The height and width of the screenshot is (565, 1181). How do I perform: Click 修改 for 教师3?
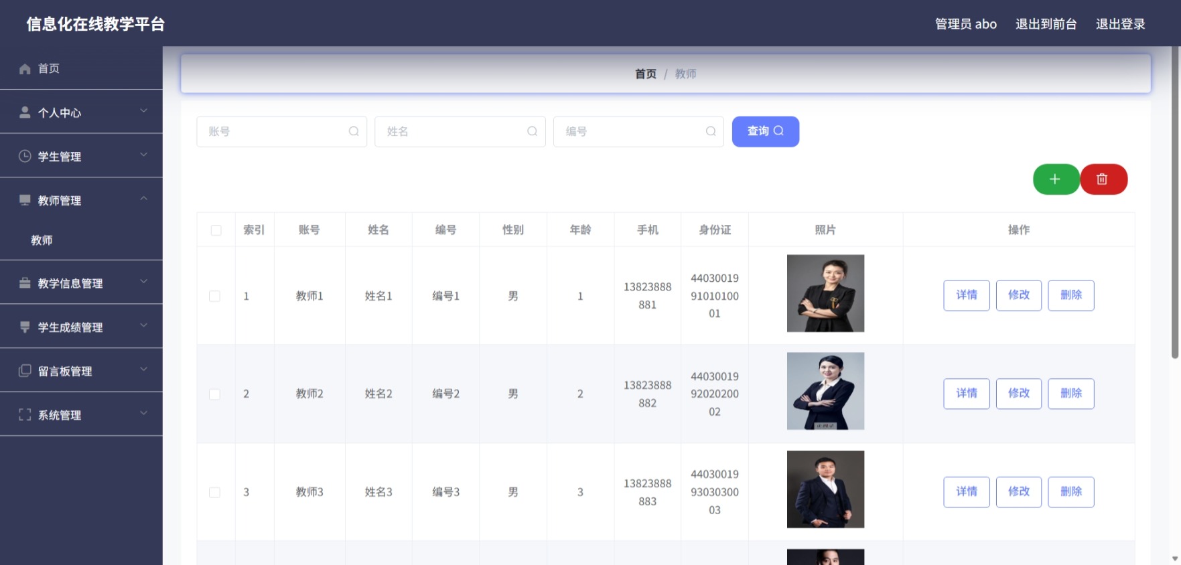1019,492
